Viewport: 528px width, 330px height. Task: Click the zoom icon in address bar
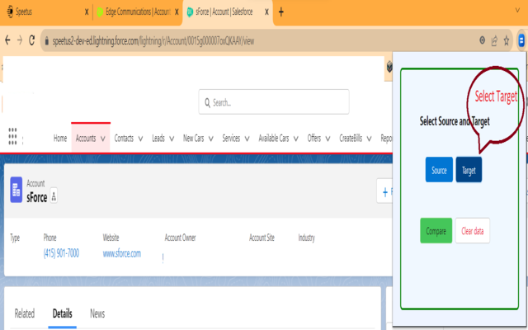(482, 40)
